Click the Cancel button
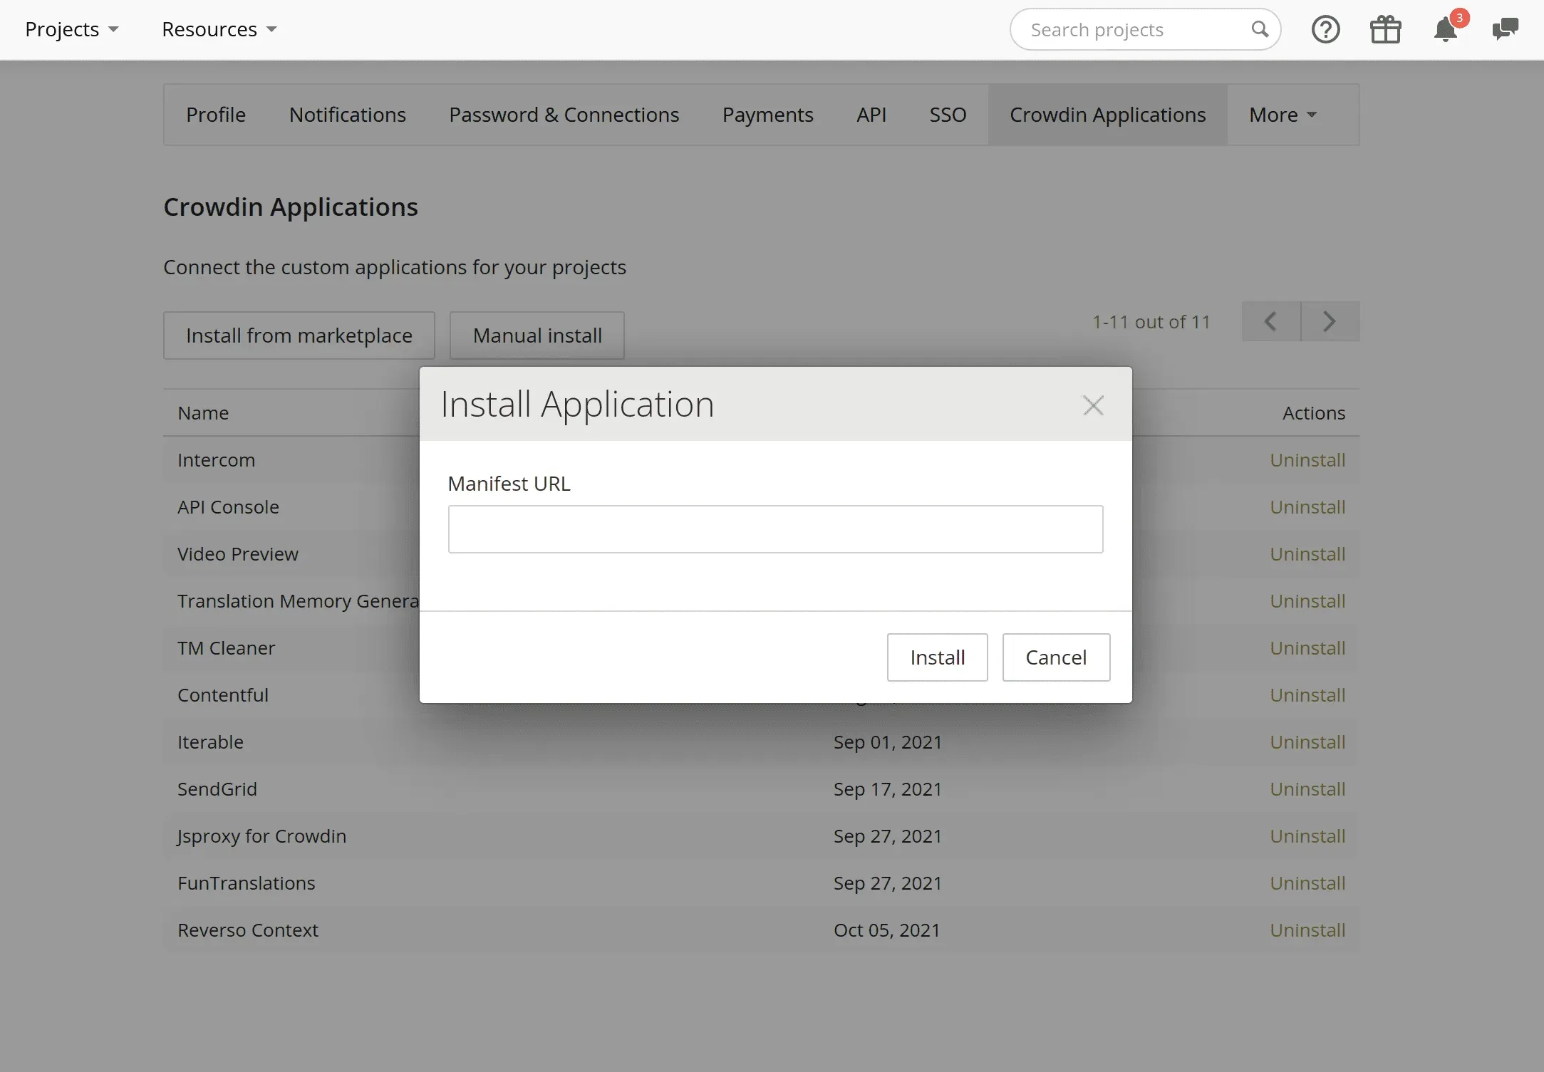The height and width of the screenshot is (1072, 1544). point(1055,657)
